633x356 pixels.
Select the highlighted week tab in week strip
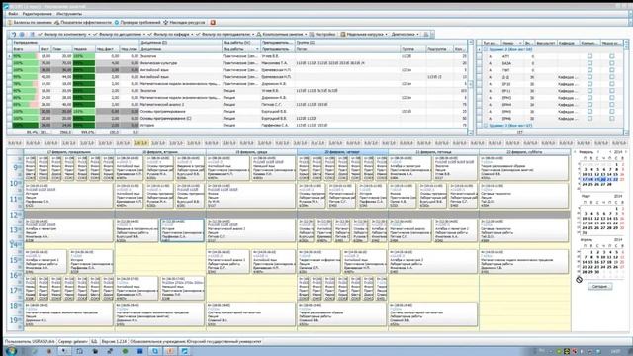tap(140, 143)
